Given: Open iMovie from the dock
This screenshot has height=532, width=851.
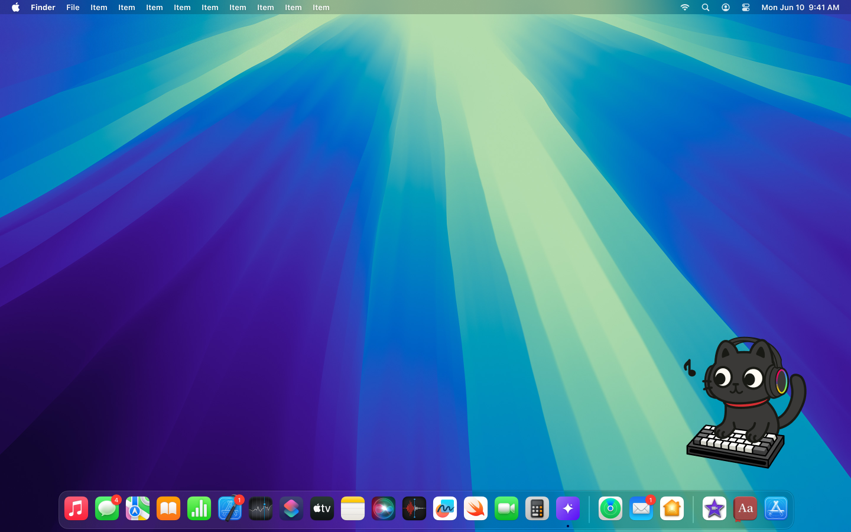Looking at the screenshot, I should (x=714, y=508).
